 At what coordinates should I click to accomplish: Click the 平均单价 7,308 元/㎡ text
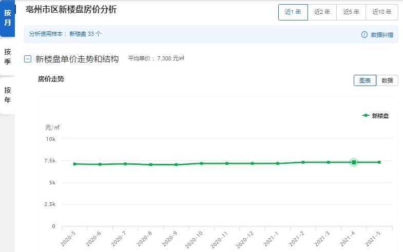[x=156, y=58]
